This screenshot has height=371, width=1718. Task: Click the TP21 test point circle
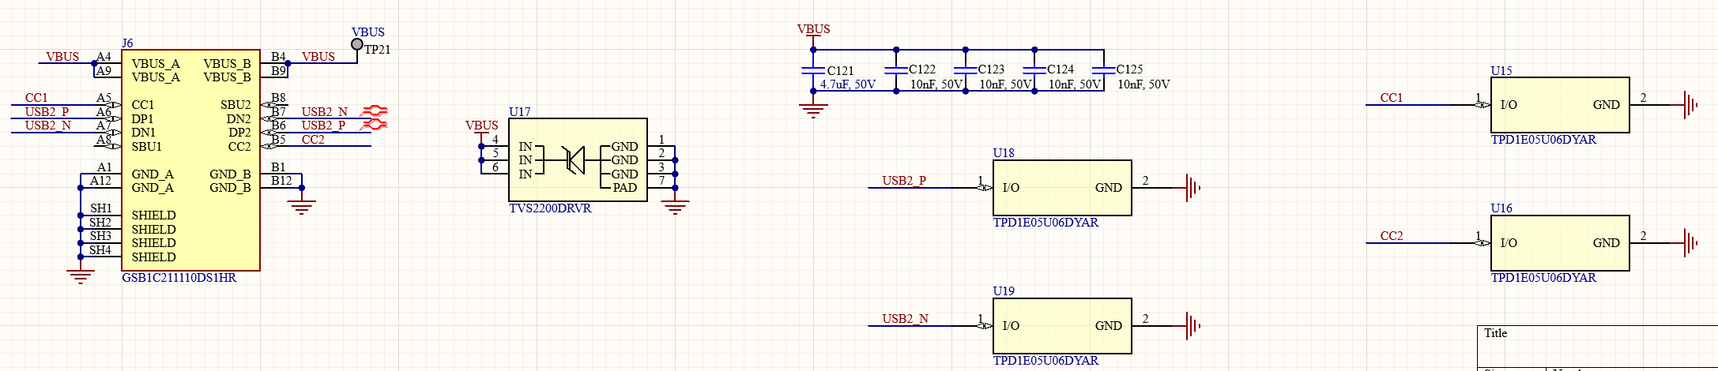357,44
